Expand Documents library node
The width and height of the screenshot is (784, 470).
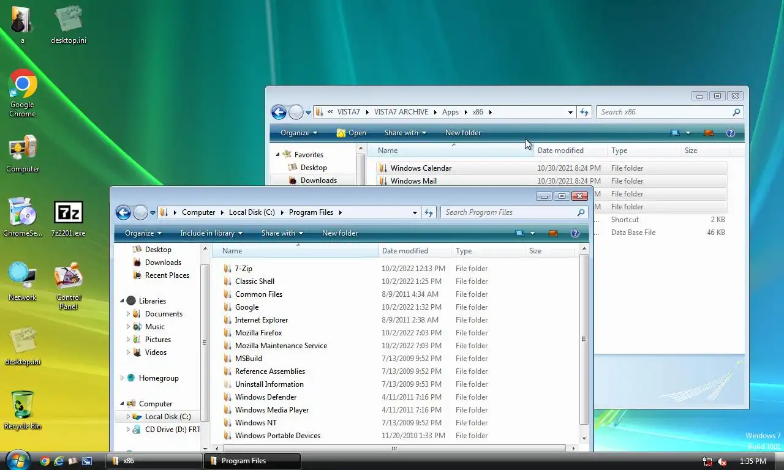[128, 314]
